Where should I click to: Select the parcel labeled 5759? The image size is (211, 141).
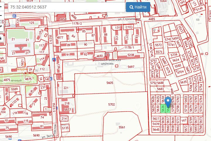173,109
